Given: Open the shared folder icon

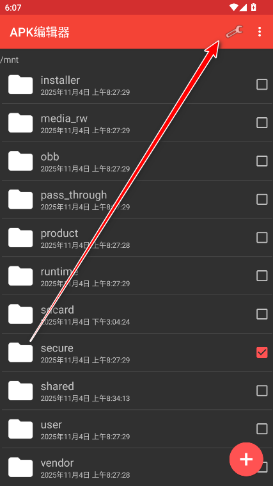Looking at the screenshot, I should pyautogui.click(x=20, y=391).
